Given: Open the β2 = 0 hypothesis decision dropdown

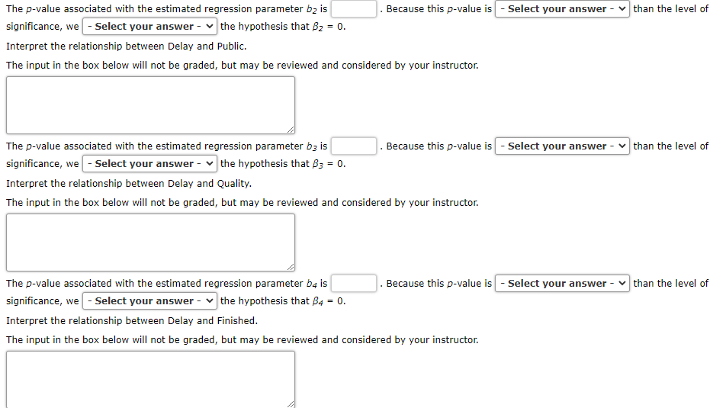Looking at the screenshot, I should (x=149, y=27).
